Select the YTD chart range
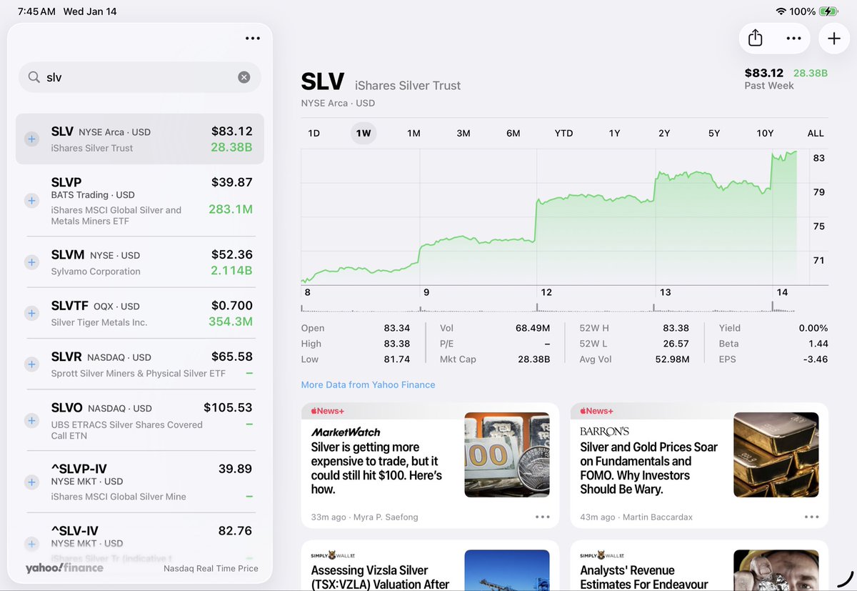Screen dimensions: 857x591 coord(563,133)
